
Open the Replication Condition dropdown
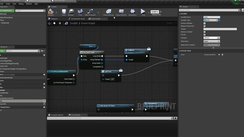(x=212, y=45)
